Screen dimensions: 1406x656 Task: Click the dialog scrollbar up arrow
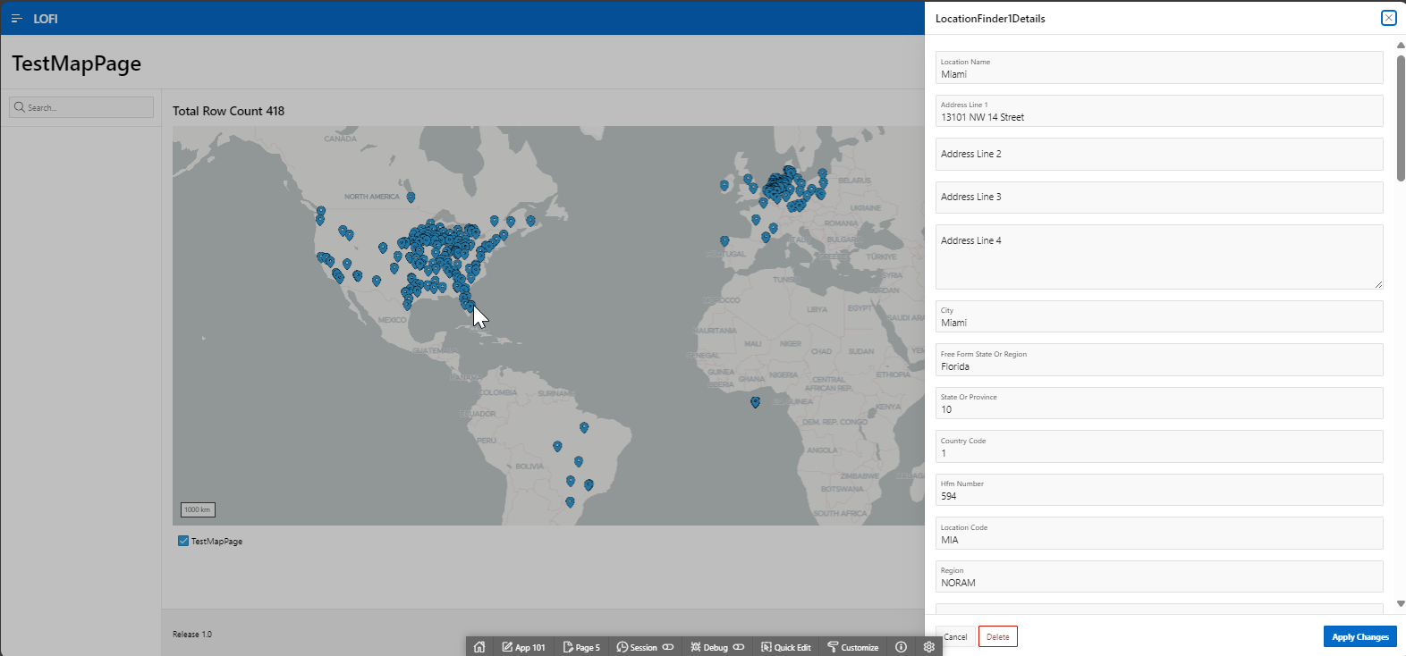tap(1401, 45)
